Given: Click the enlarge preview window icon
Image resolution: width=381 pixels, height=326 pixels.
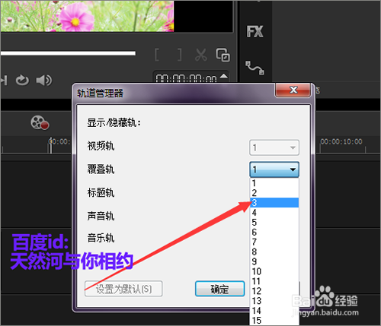Looking at the screenshot, I should pyautogui.click(x=223, y=55).
